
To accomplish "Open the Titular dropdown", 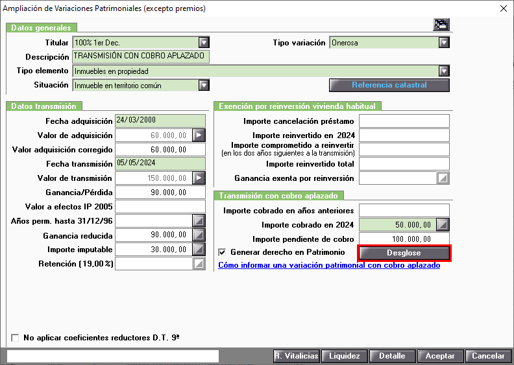I will pyautogui.click(x=204, y=43).
